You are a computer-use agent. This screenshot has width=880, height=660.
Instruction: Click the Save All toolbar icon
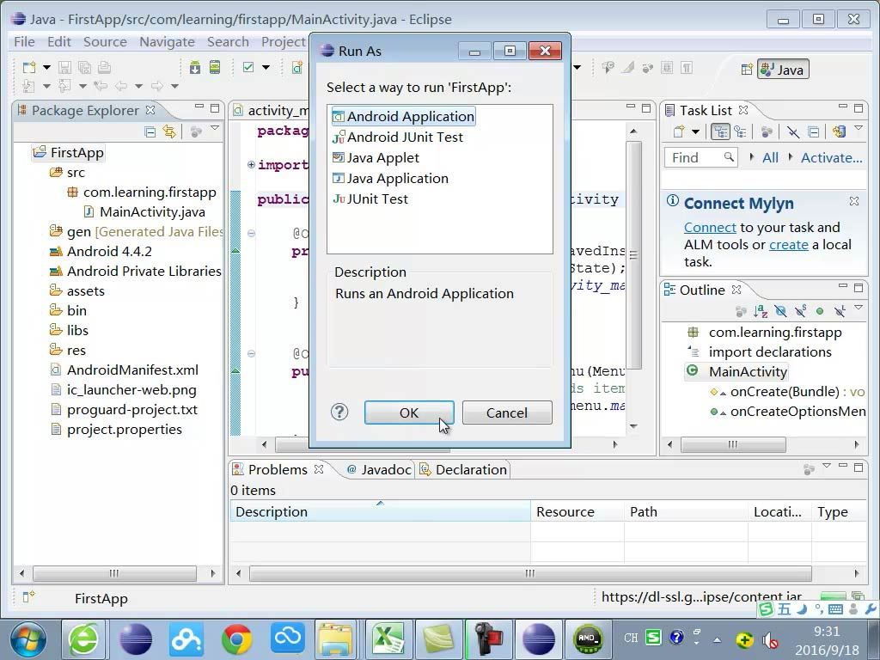pyautogui.click(x=84, y=68)
